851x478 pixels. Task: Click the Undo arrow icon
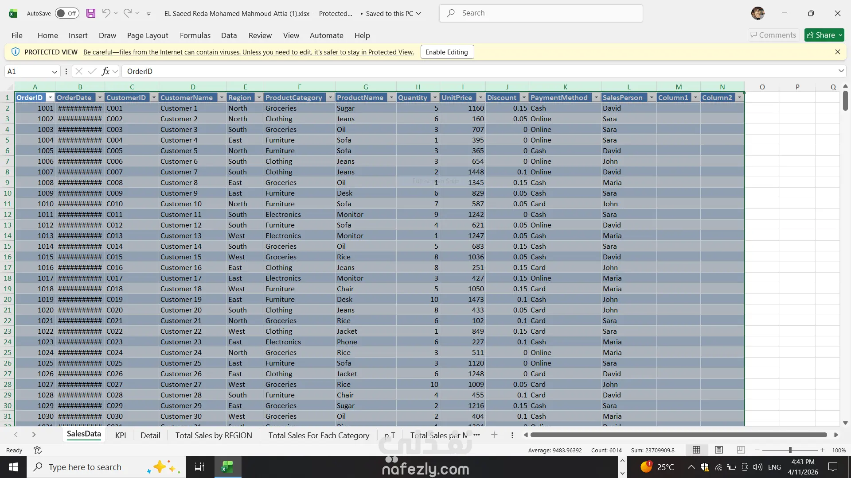tap(105, 13)
